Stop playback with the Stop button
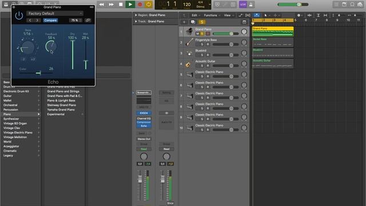 tap(121, 5)
